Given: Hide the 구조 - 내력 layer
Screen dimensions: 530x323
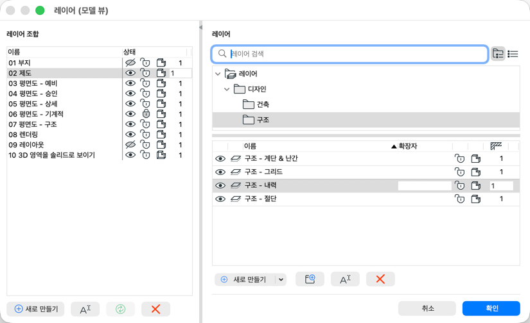Looking at the screenshot, I should (x=220, y=185).
